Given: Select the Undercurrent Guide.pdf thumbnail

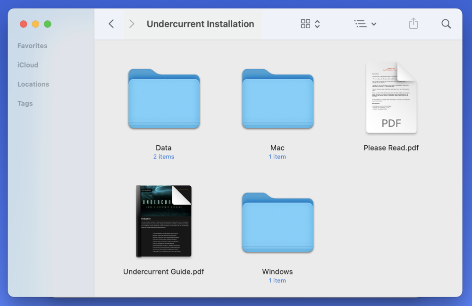Looking at the screenshot, I should pos(164,221).
